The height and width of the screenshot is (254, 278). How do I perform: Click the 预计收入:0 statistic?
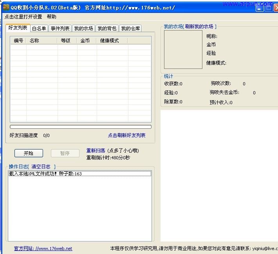tap(221, 102)
